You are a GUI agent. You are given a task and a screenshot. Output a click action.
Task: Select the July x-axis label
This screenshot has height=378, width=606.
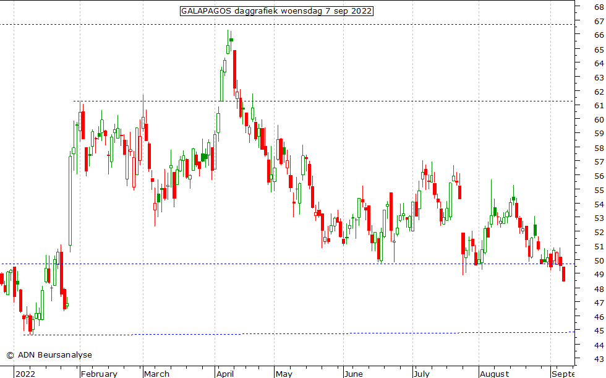422,374
